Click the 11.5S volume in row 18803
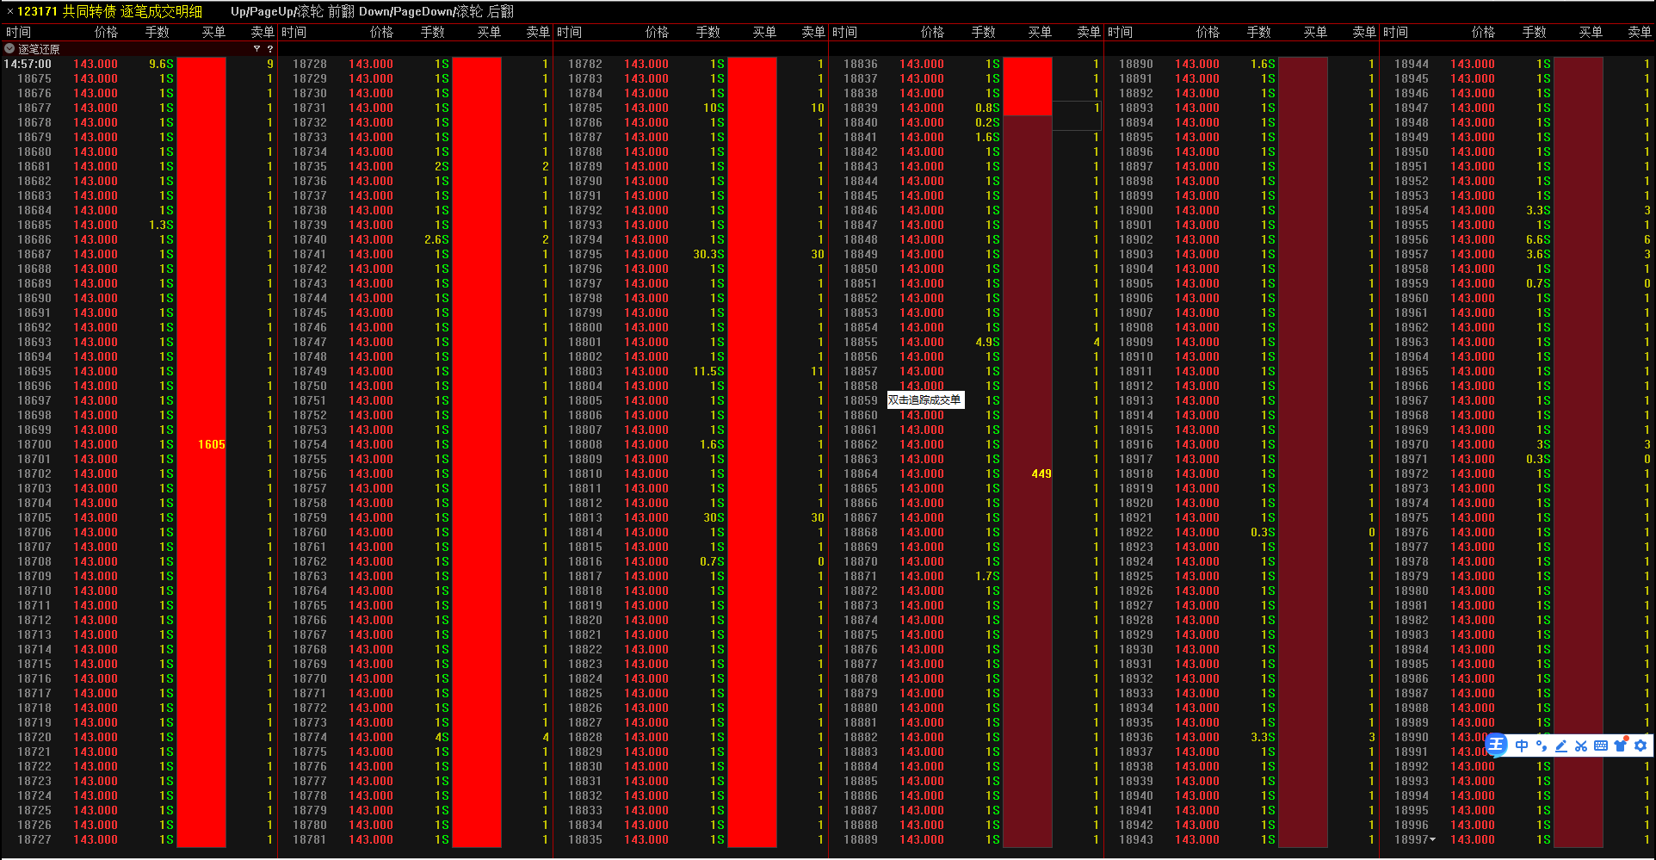This screenshot has height=860, width=1656. (x=709, y=371)
